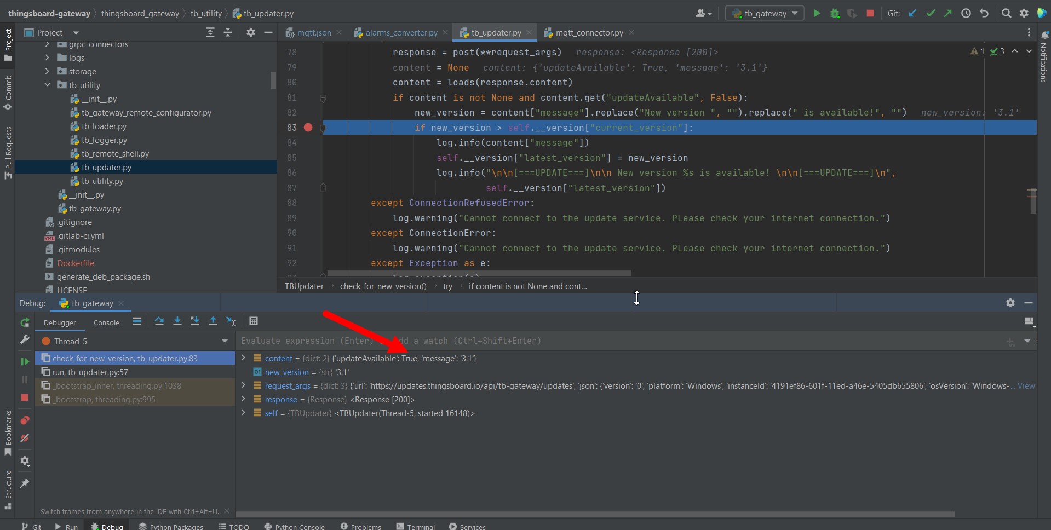Stop the running process in top toolbar
The image size is (1051, 530).
pos(870,13)
